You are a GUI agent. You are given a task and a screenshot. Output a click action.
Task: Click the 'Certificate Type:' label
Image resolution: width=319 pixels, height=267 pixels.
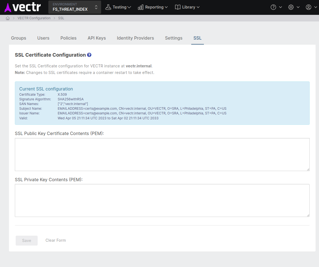pos(32,95)
